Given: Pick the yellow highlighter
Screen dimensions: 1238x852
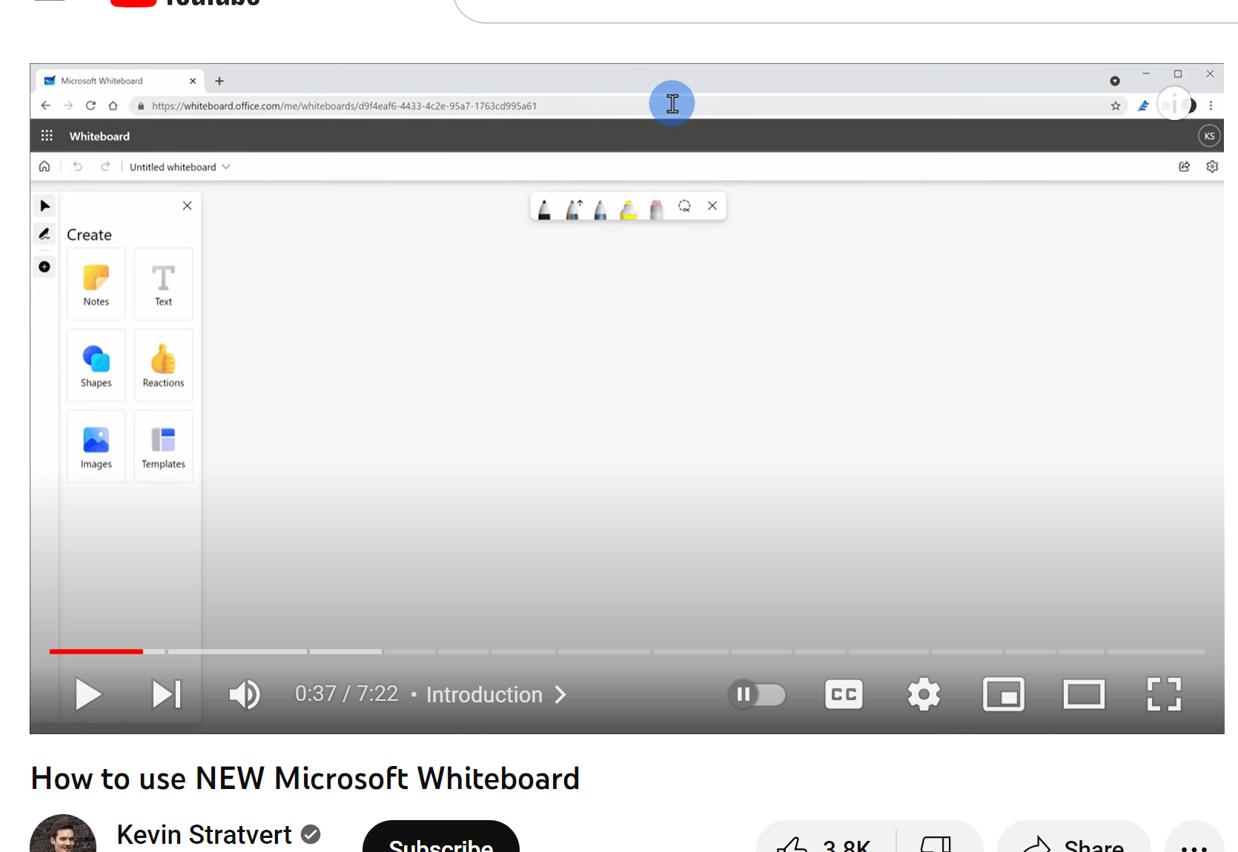Looking at the screenshot, I should coord(629,209).
